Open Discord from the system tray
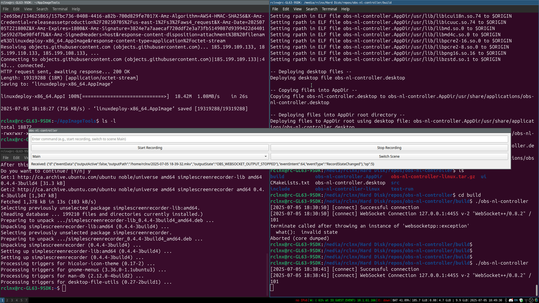Image resolution: width=539 pixels, height=303 pixels. (511, 300)
